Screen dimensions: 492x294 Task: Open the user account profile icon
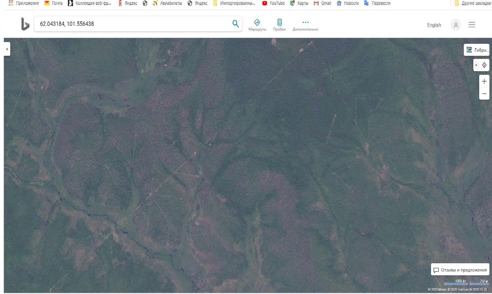tap(456, 25)
